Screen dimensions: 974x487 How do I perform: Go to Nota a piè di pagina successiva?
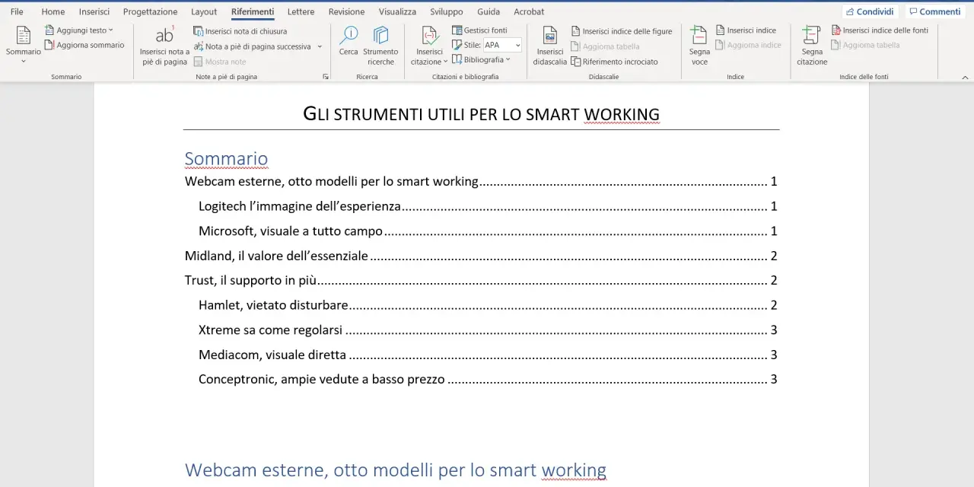click(253, 46)
